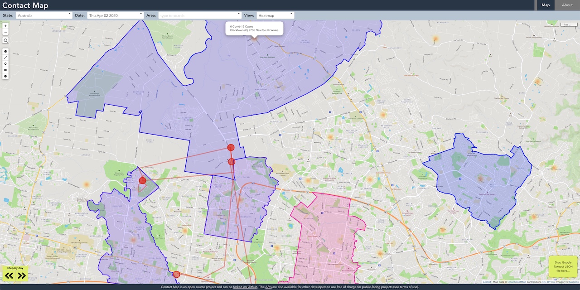Open the forked on Github link
Image resolution: width=580 pixels, height=290 pixels.
[x=246, y=287]
